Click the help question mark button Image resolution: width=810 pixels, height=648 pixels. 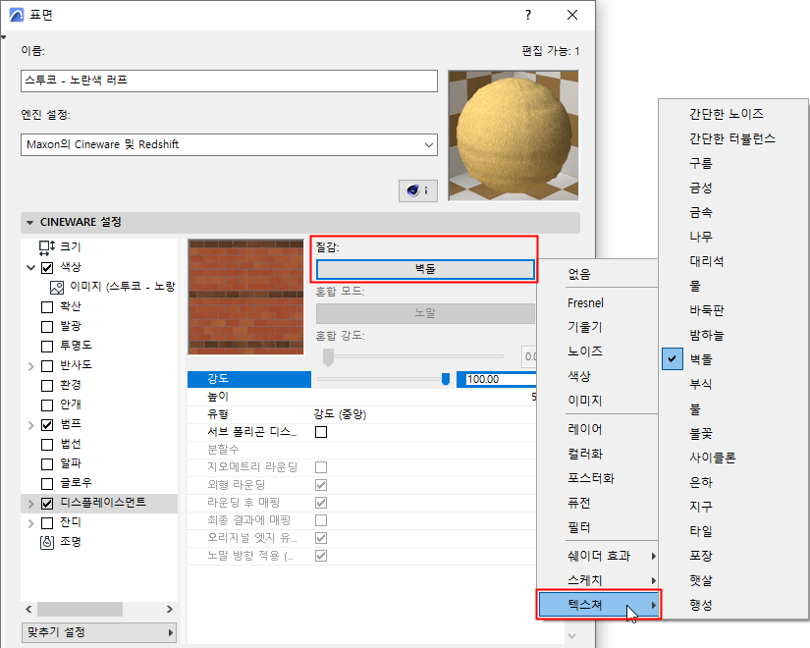[528, 15]
